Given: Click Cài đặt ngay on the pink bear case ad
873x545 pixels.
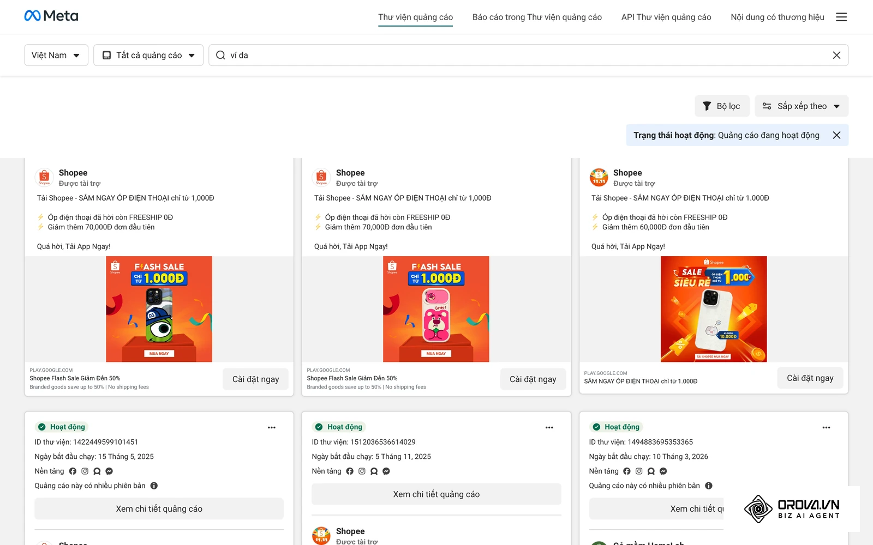Looking at the screenshot, I should (533, 379).
